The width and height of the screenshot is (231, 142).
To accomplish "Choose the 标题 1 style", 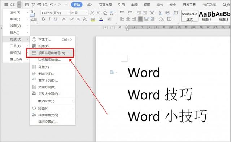I will coord(206,16).
